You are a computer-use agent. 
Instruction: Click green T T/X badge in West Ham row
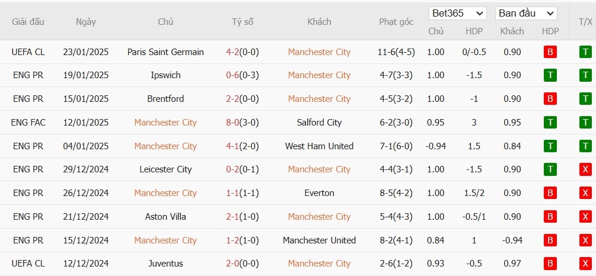tap(585, 146)
